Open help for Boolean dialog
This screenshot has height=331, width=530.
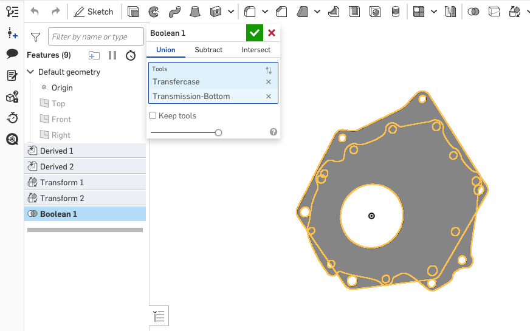click(274, 132)
